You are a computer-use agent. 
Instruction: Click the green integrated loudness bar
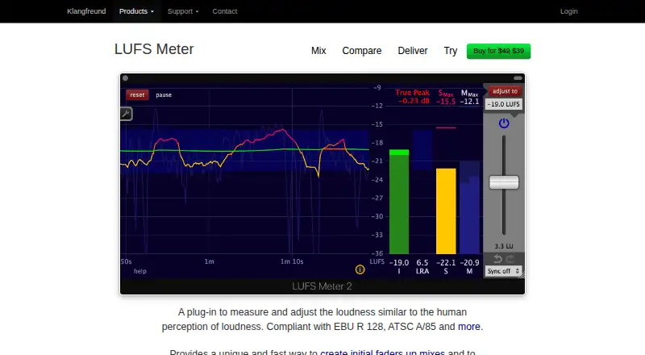[399, 202]
